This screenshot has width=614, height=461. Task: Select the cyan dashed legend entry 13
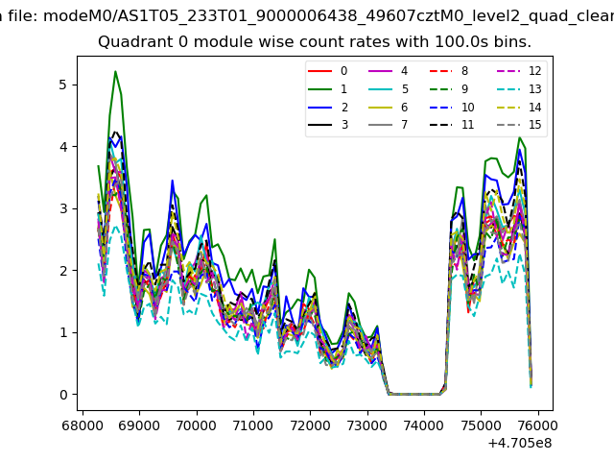pos(517,89)
